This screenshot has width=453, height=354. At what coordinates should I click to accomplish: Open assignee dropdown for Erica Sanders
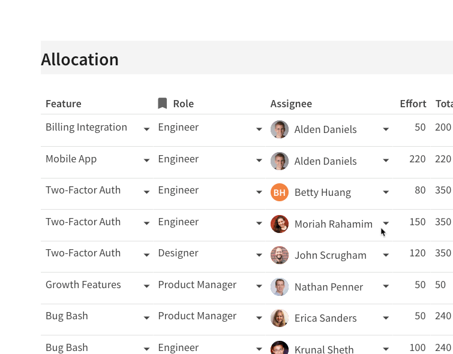tap(386, 317)
